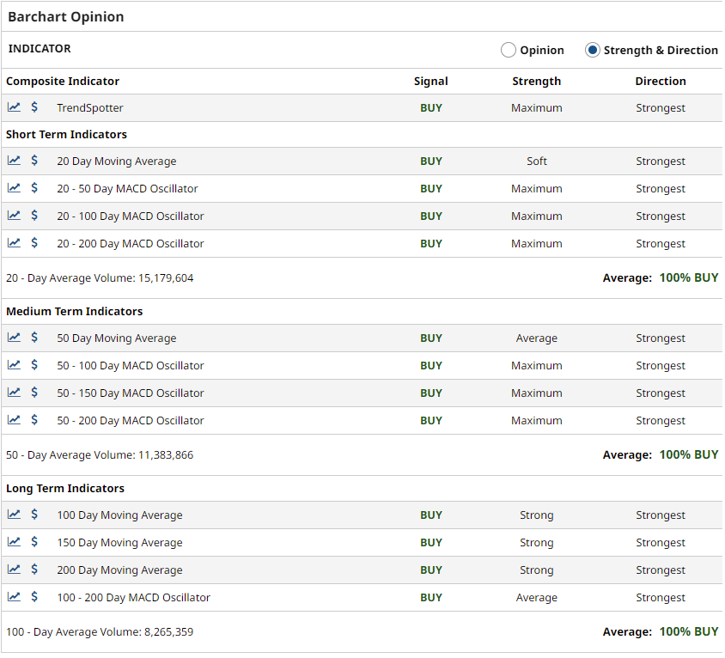Open chart icon for 100 Day Moving Average
Screen dimensions: 725x658
click(x=14, y=515)
